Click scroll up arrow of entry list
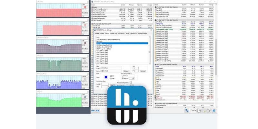Screen dimensions: 258x129 click(x=149, y=37)
